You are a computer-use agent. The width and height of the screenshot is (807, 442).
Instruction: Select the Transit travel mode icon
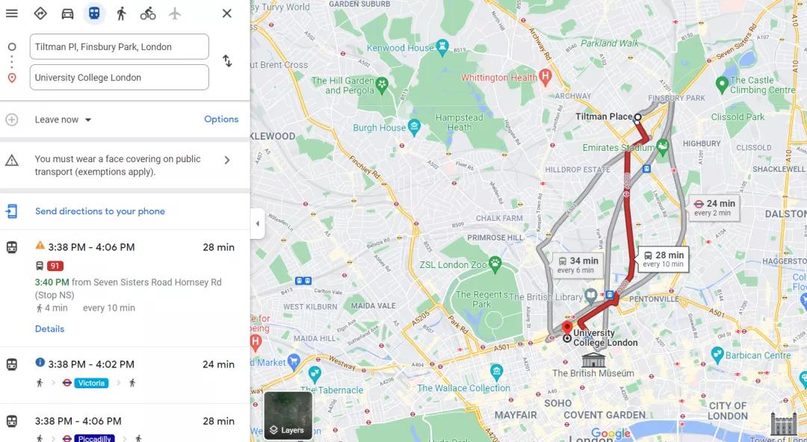94,13
